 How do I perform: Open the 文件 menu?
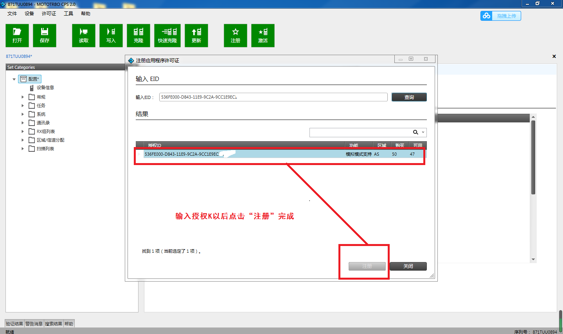12,14
